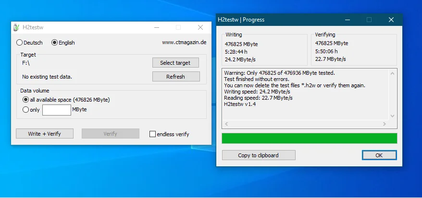422x198 pixels.
Task: Close the H2testw main window
Action: pyautogui.click(x=200, y=27)
